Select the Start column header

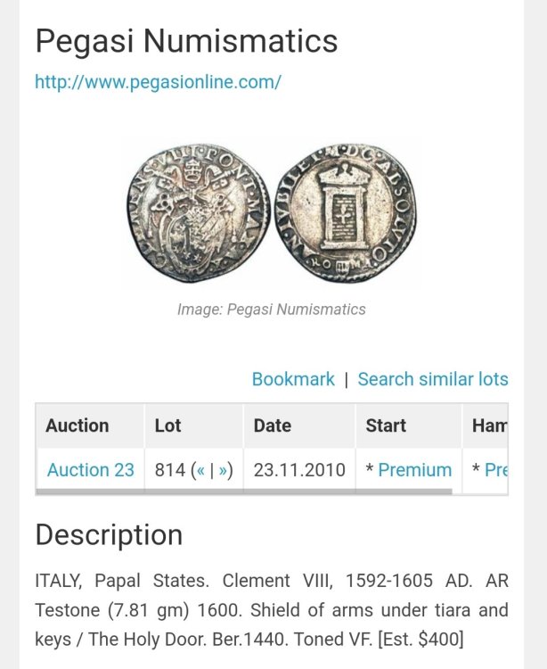pyautogui.click(x=386, y=425)
